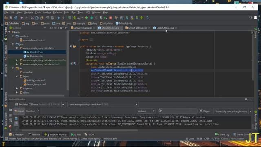Image resolution: width=261 pixels, height=147 pixels.
Task: Click the Help question mark icon
Action: 148,18
